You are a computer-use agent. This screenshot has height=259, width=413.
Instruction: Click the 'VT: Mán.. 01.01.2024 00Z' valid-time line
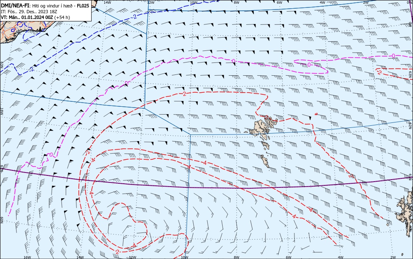coord(27,17)
